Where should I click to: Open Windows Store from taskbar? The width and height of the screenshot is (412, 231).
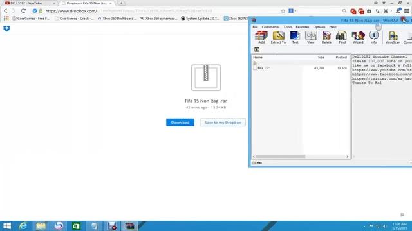[x=76, y=226]
